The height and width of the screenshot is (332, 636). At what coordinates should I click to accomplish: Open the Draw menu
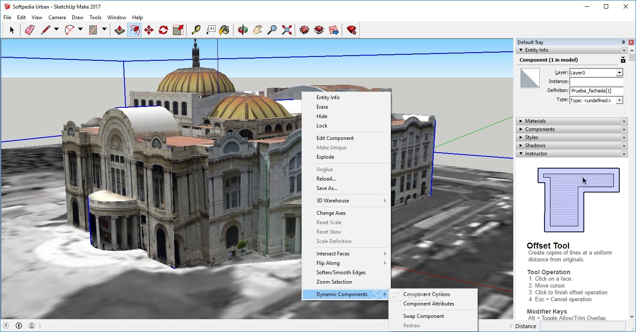click(77, 18)
